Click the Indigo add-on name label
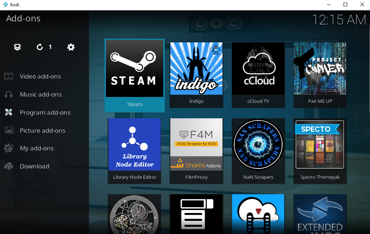This screenshot has width=370, height=234. (196, 101)
